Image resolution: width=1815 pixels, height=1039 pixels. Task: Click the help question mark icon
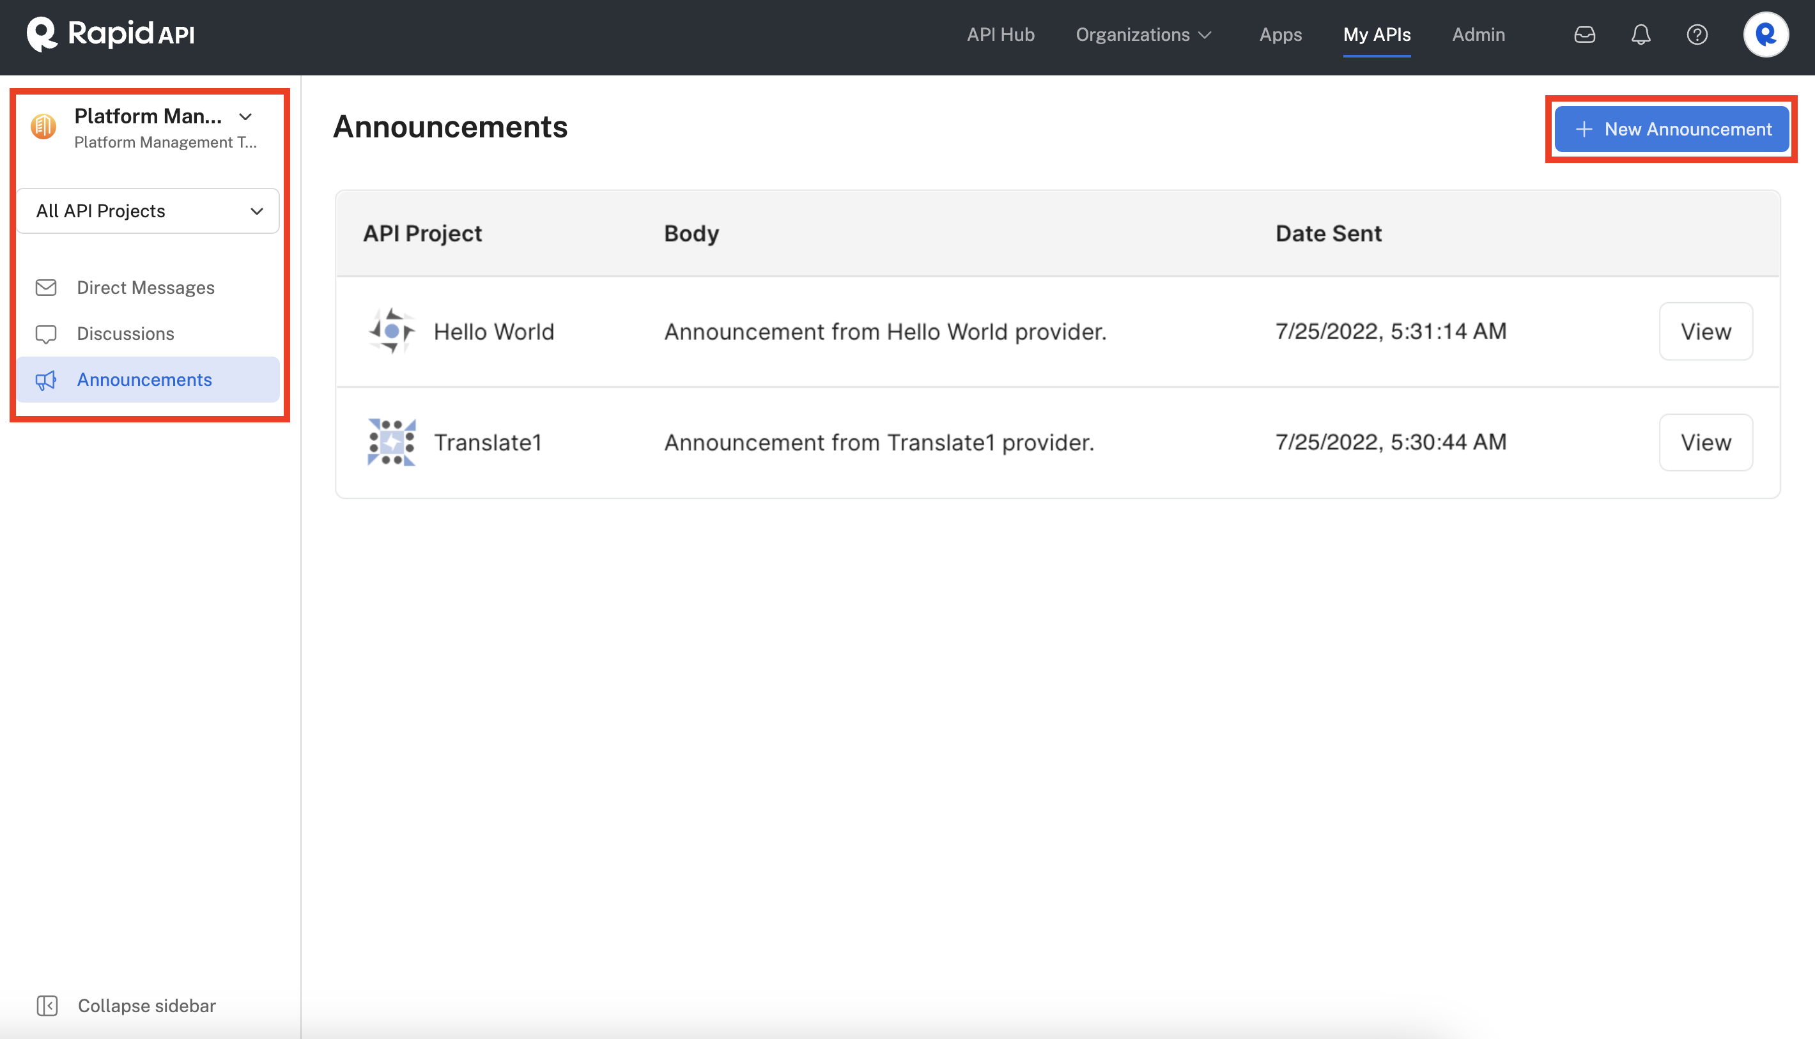coord(1697,35)
